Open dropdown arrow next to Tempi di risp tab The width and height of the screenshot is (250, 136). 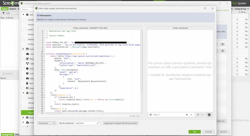(x=248, y=9)
